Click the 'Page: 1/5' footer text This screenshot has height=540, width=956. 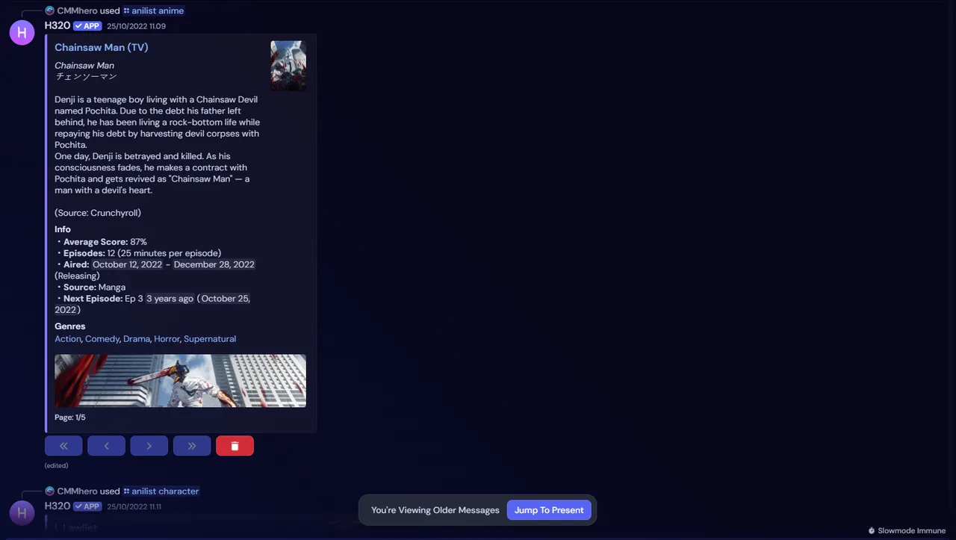click(70, 418)
